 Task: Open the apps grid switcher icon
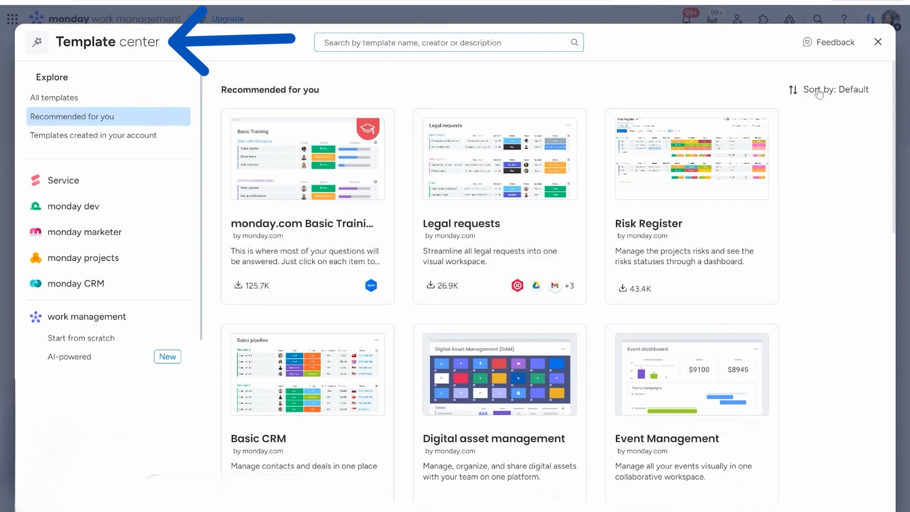(x=13, y=19)
